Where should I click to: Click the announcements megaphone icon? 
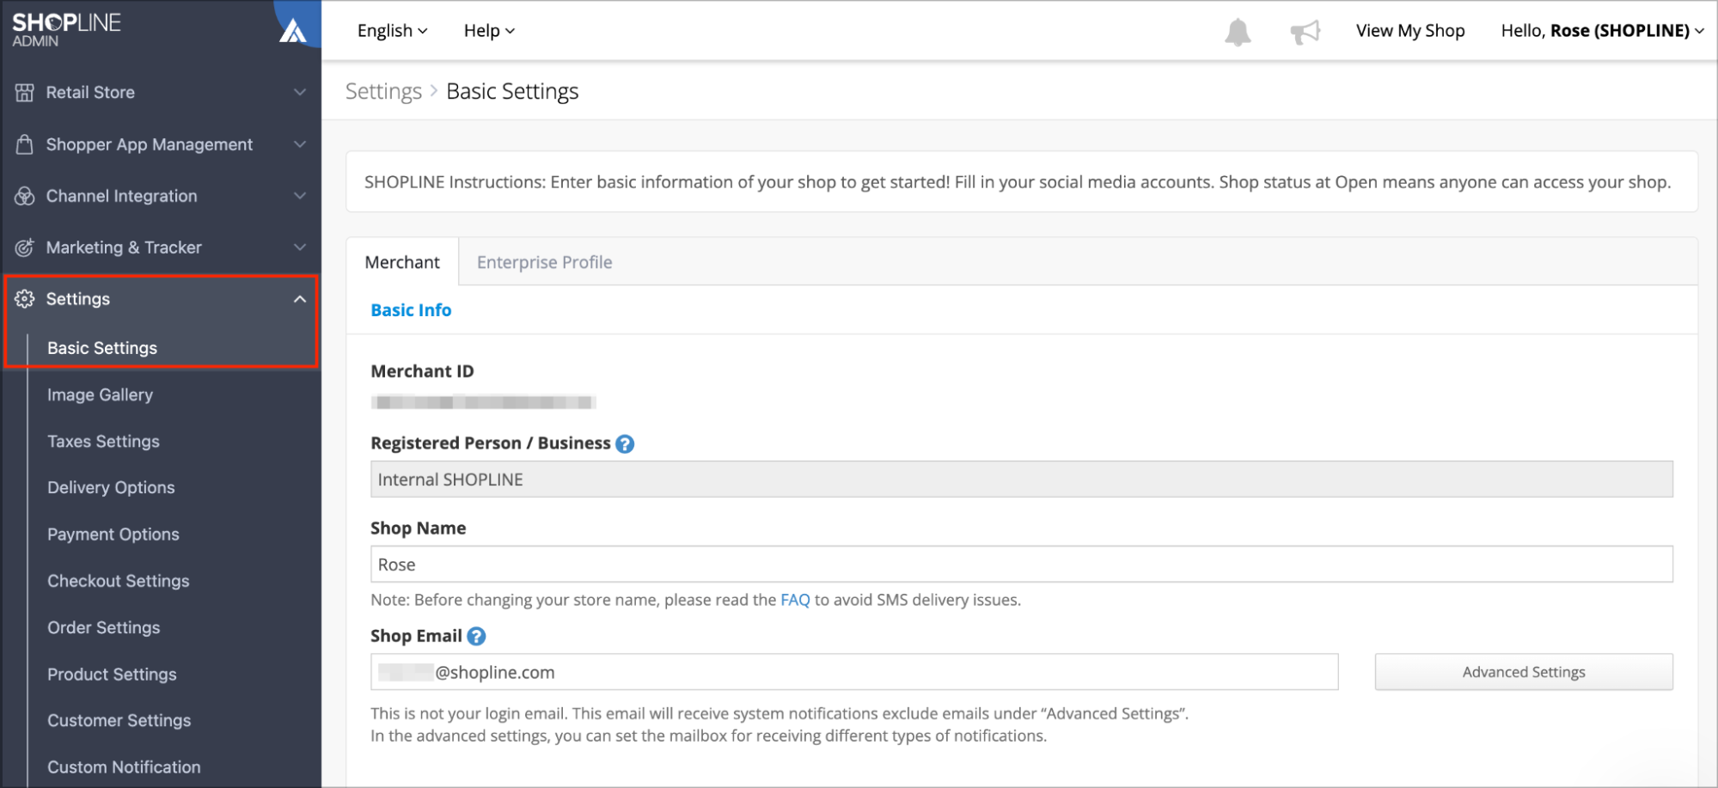point(1305,32)
